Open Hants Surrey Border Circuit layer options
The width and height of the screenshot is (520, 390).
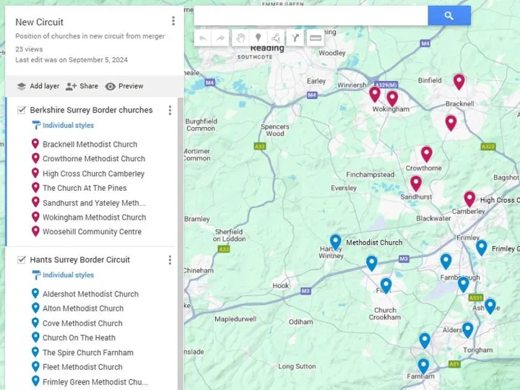(170, 260)
